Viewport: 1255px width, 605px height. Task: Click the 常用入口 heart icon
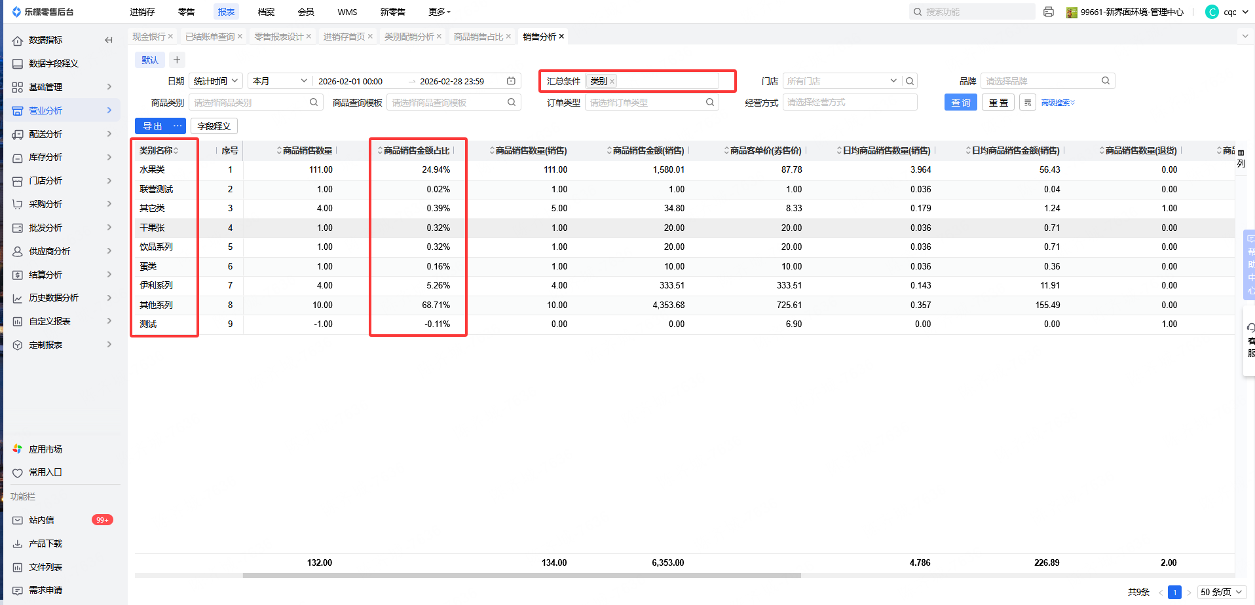click(x=18, y=472)
